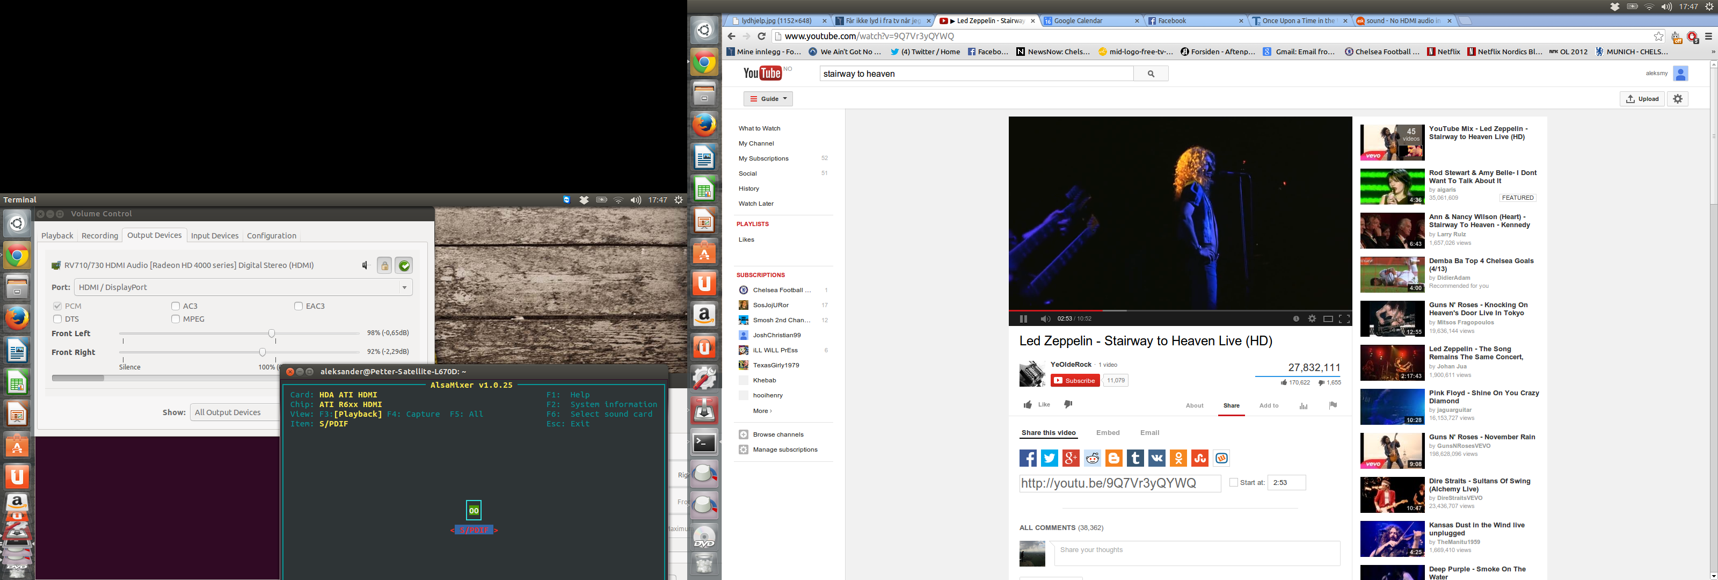The image size is (1718, 580).
Task: Share the video on Tumblr
Action: pyautogui.click(x=1135, y=458)
